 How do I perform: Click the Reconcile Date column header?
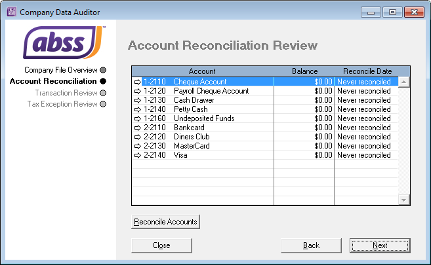click(367, 71)
